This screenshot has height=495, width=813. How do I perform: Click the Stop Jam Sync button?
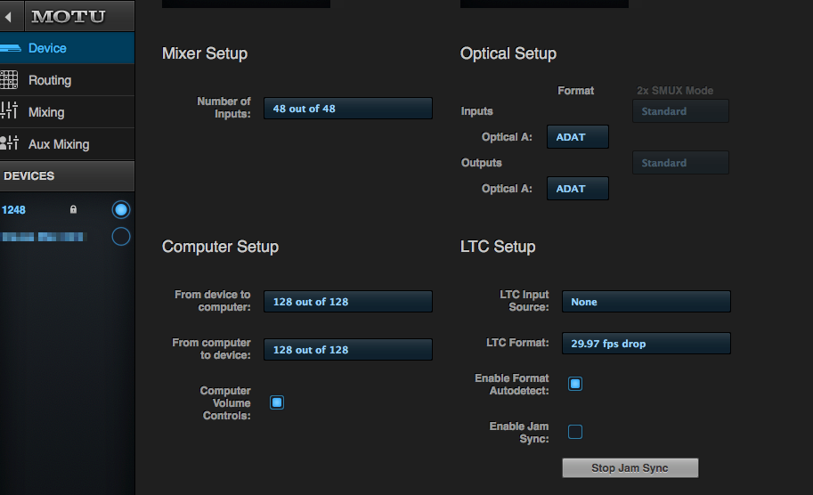pos(630,468)
